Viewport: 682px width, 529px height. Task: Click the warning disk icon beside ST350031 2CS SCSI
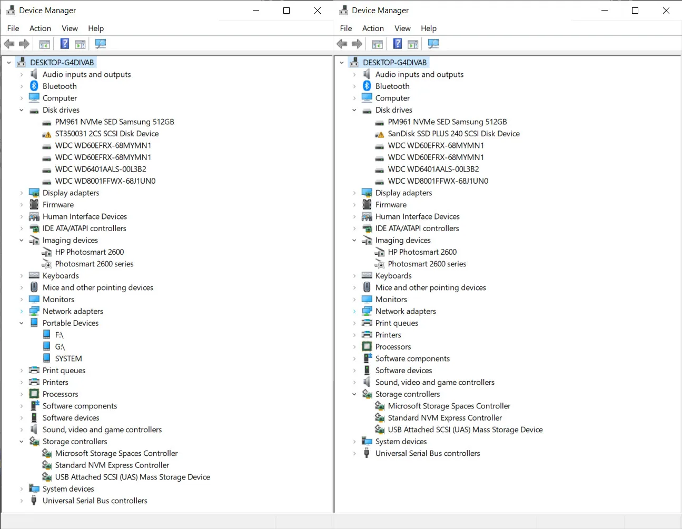47,134
